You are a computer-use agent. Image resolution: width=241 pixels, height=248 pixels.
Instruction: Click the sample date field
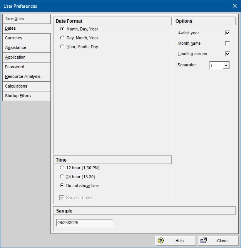click(x=85, y=223)
